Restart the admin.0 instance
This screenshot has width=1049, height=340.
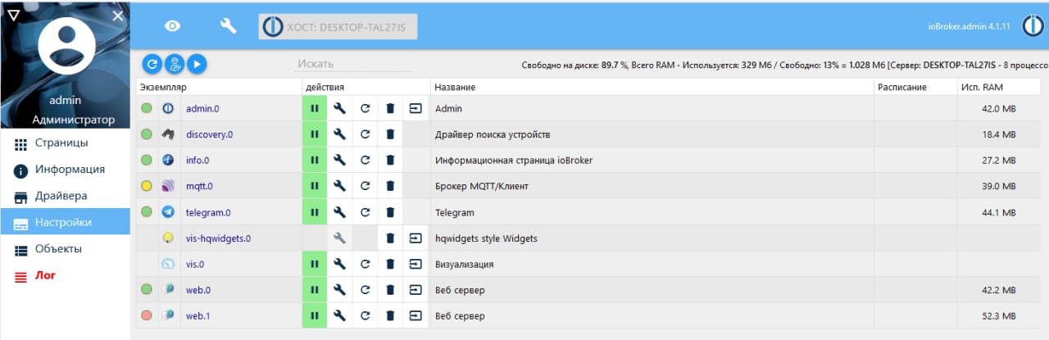tap(365, 108)
